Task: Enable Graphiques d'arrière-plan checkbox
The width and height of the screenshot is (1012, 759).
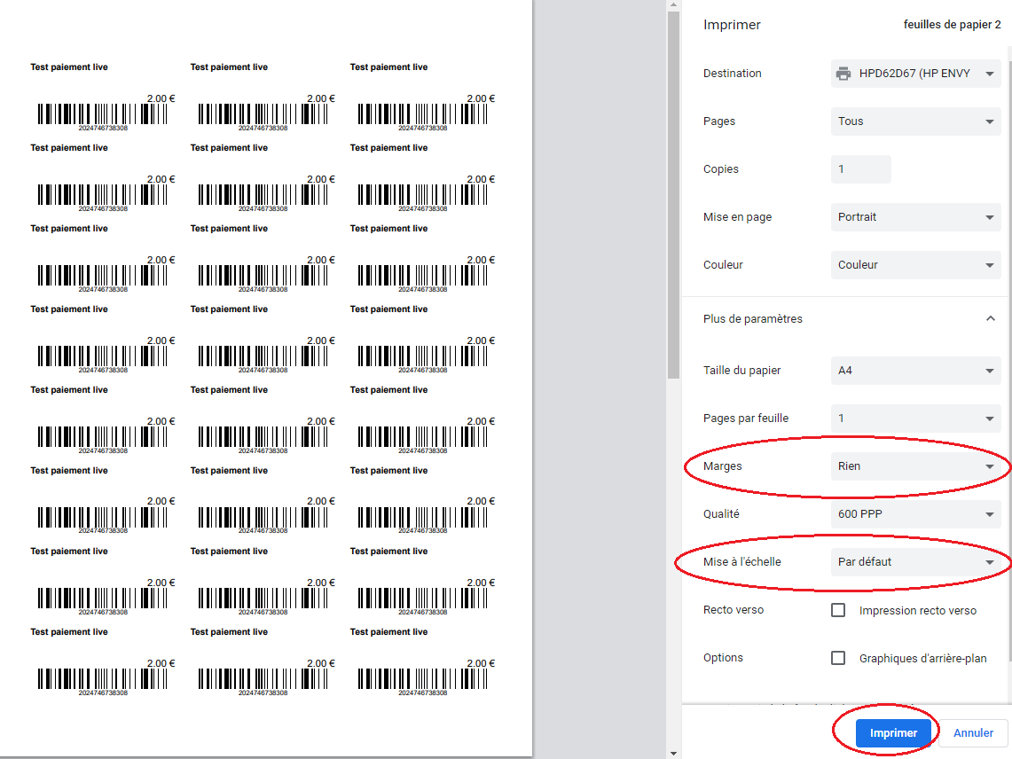Action: coord(838,658)
